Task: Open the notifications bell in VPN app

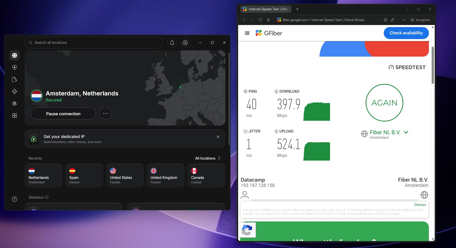Action: [172, 43]
